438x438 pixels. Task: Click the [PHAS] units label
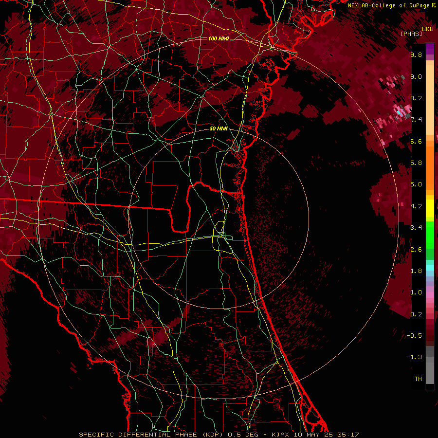pyautogui.click(x=411, y=34)
